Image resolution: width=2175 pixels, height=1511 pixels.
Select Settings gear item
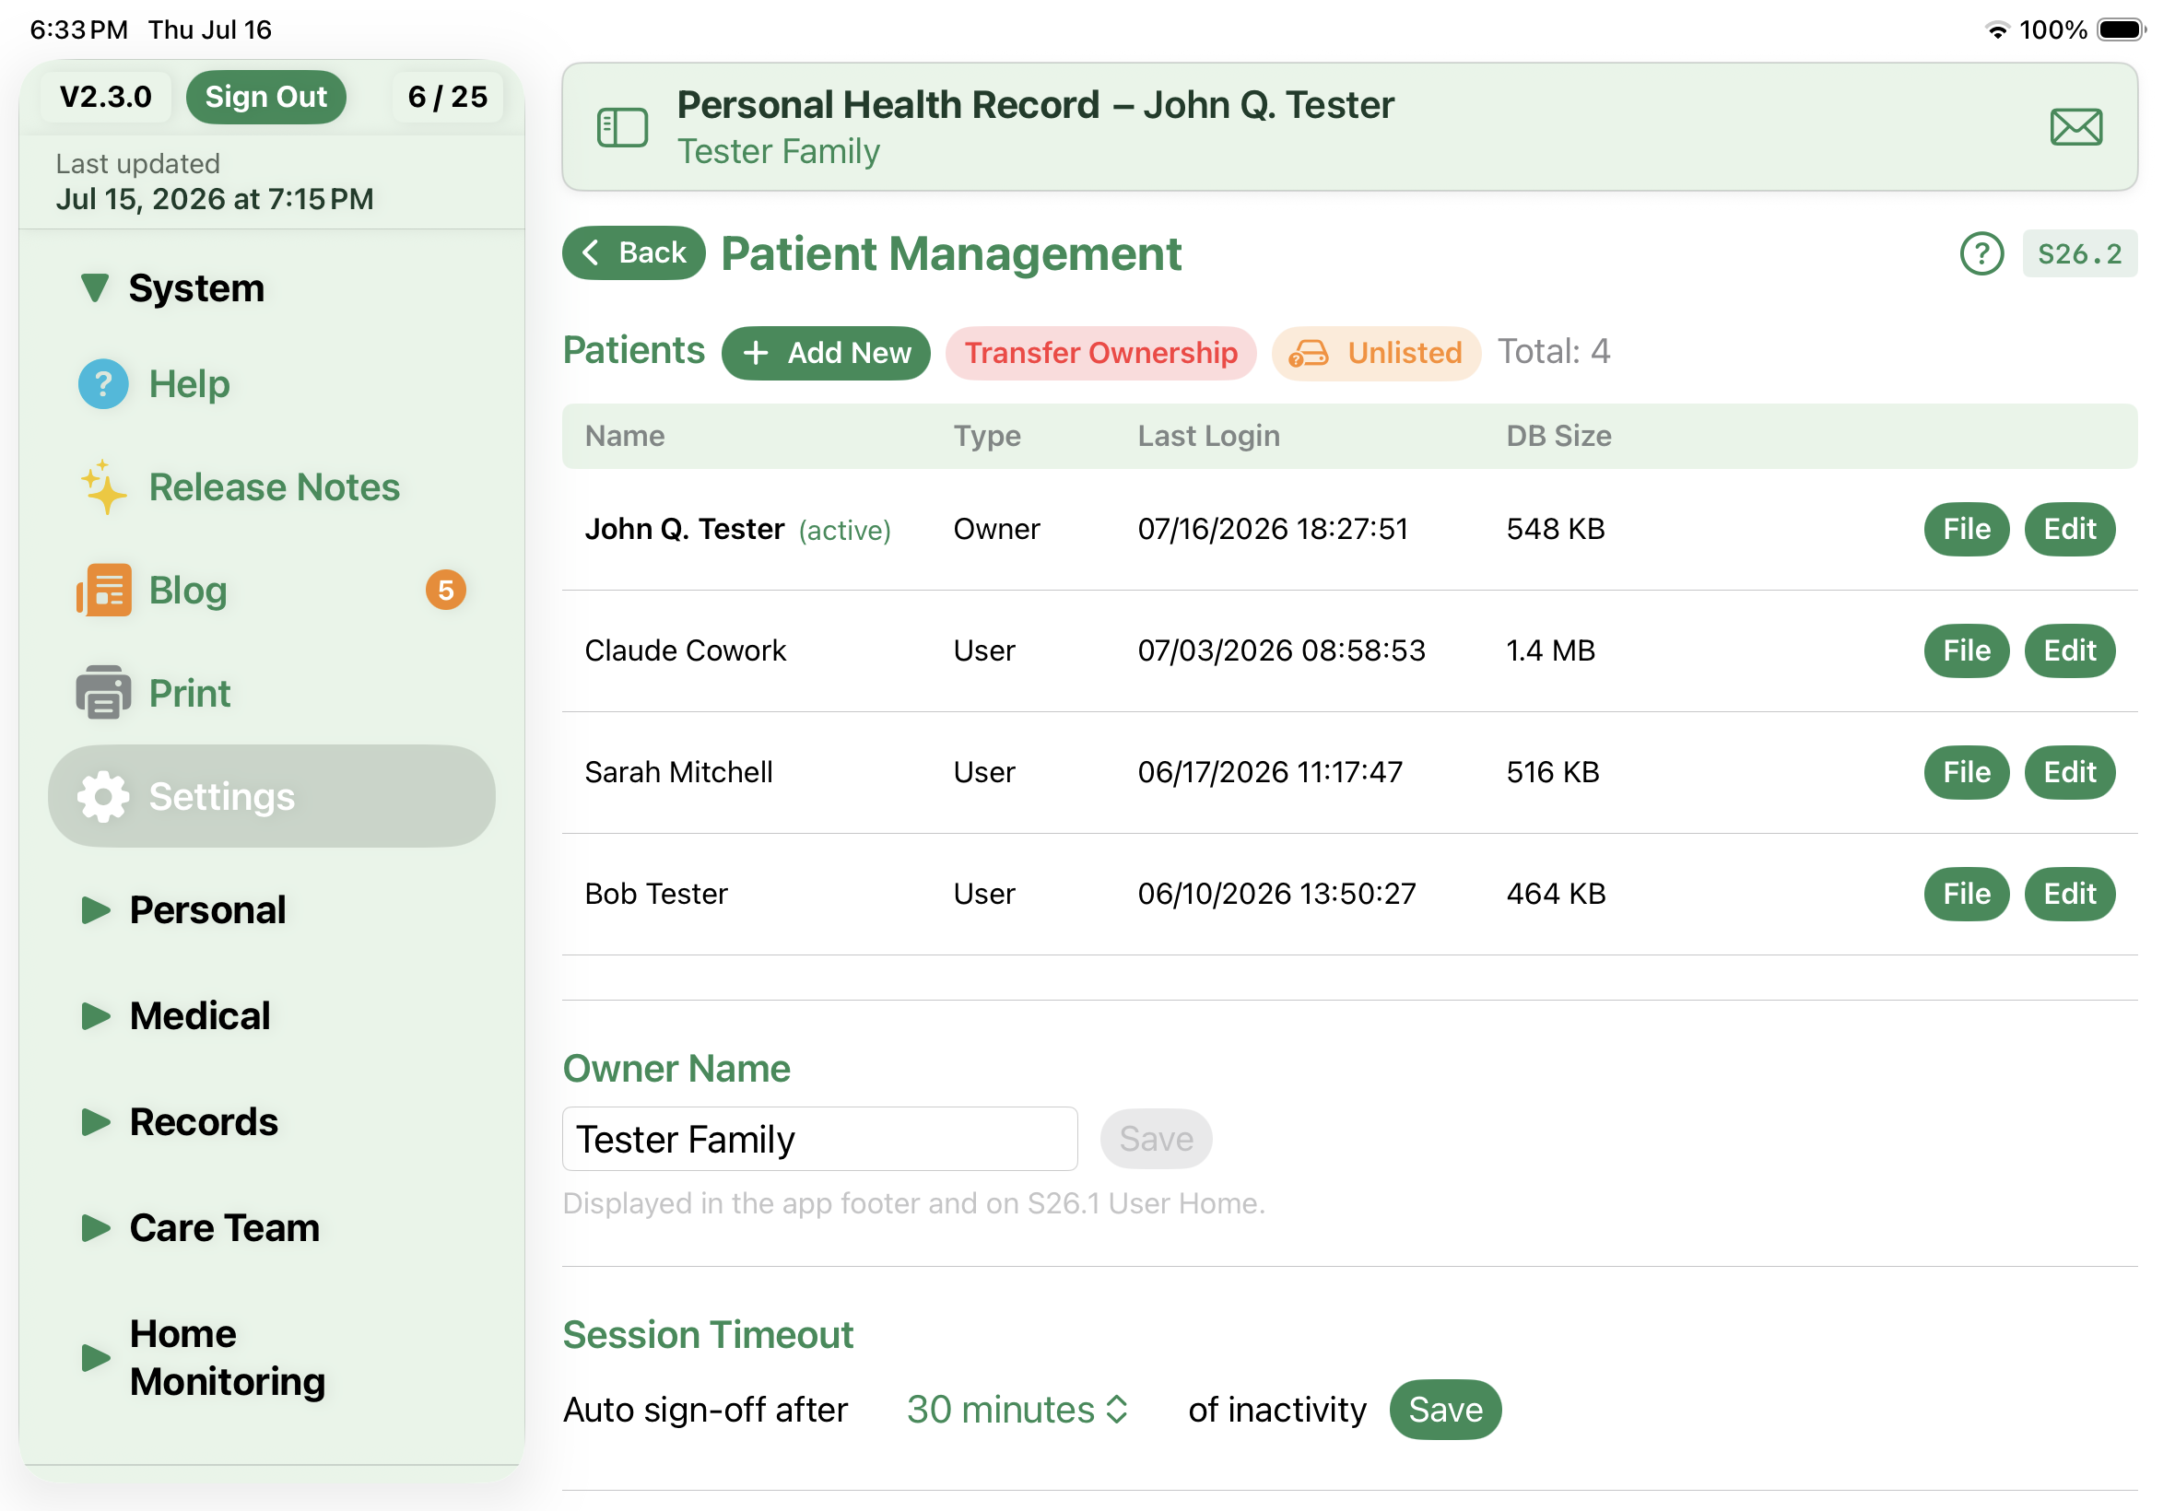tap(271, 796)
